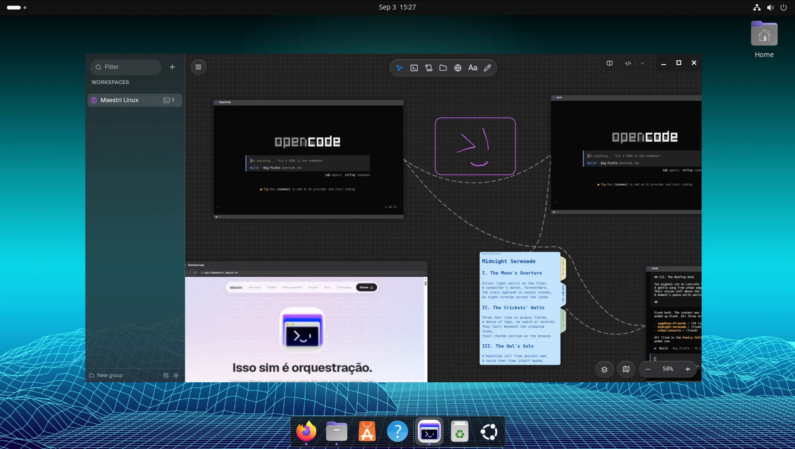Select the pointer tool in canvas toolbar
The height and width of the screenshot is (449, 795).
click(399, 68)
